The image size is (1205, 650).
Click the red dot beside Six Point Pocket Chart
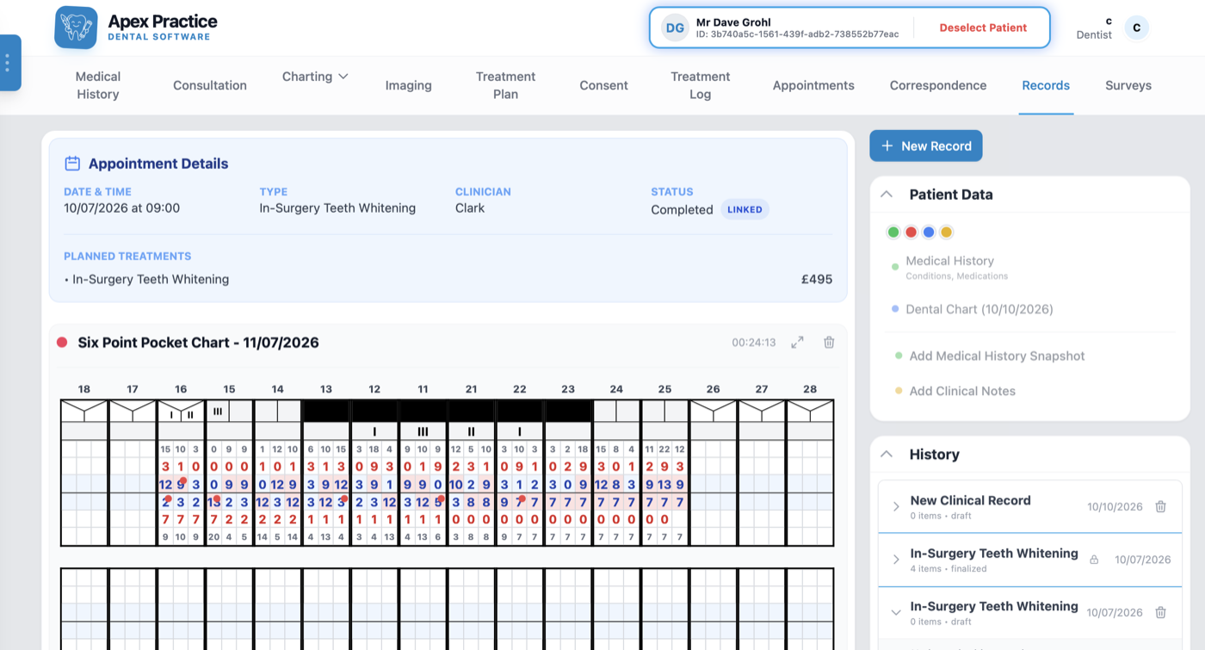[62, 343]
